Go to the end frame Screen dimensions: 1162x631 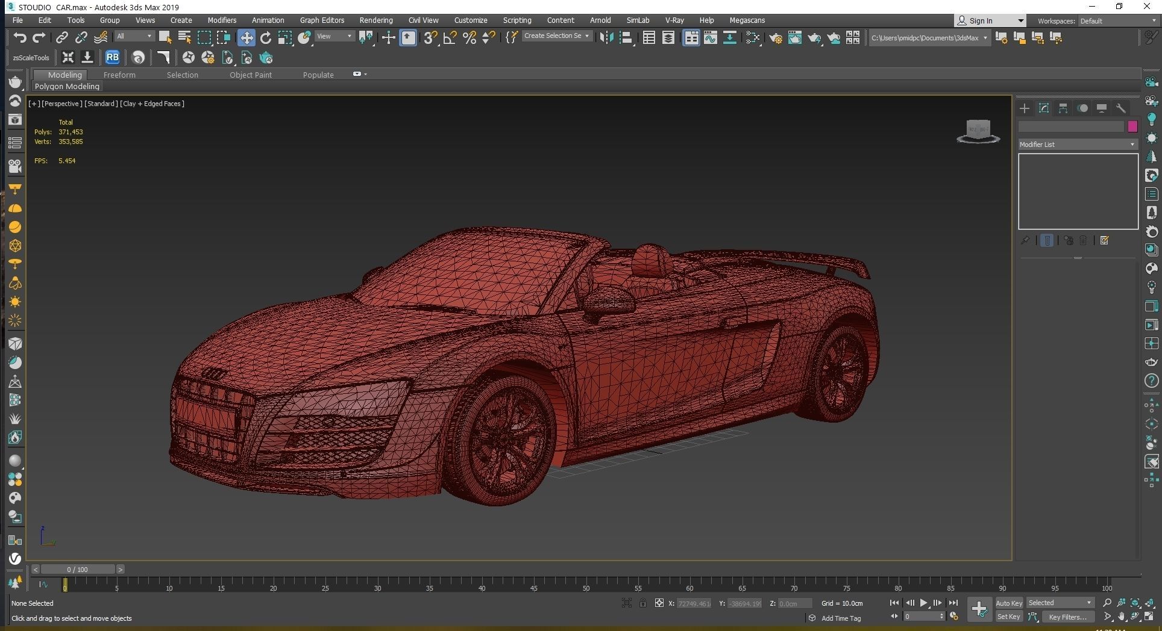click(953, 603)
